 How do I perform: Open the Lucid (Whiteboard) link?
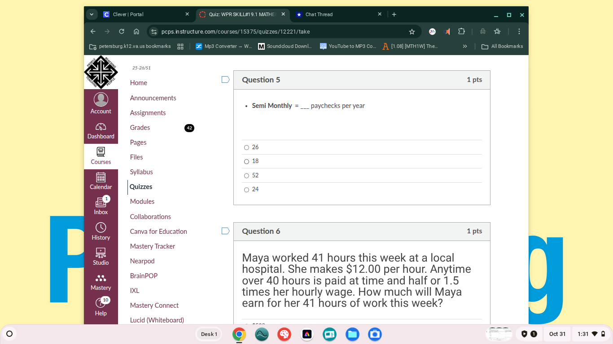(x=157, y=320)
